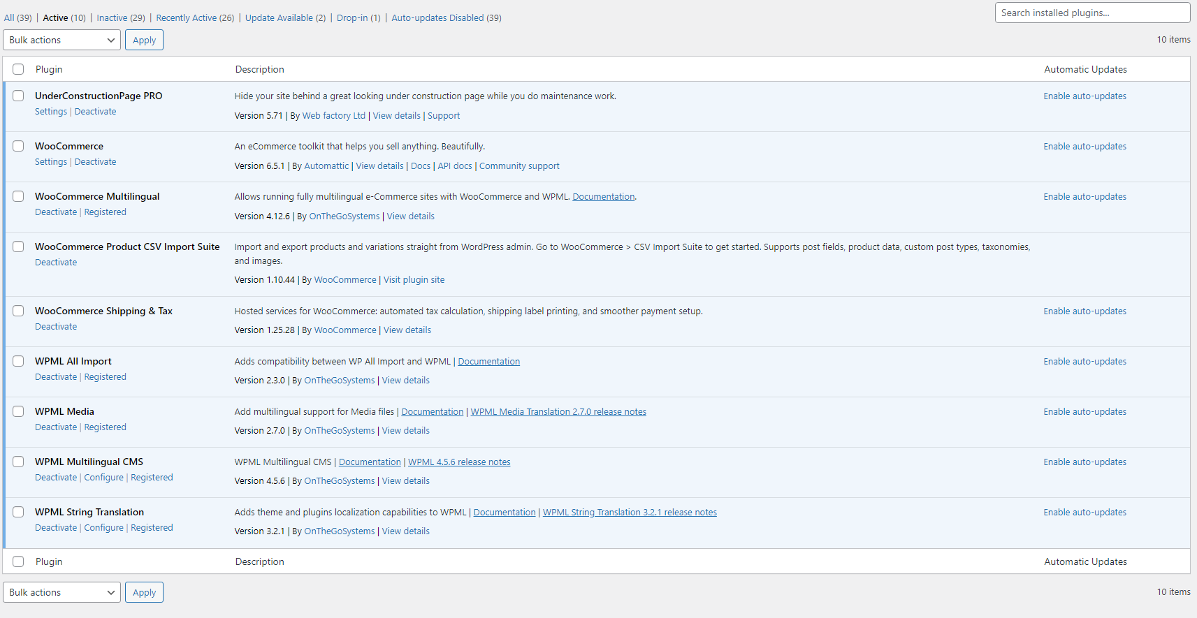Screen dimensions: 1197x618
Task: Open Settings for UnderConstructionPage PRO
Action: tap(51, 112)
